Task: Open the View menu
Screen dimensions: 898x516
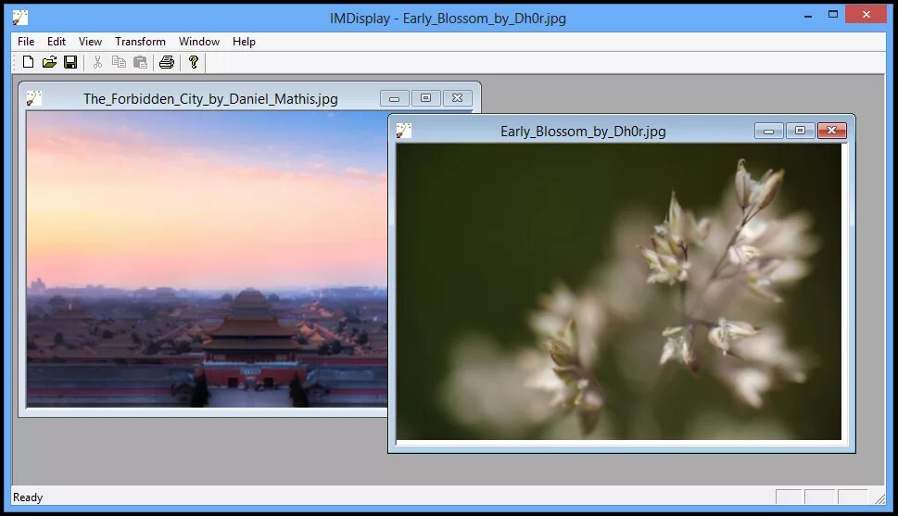Action: point(90,42)
